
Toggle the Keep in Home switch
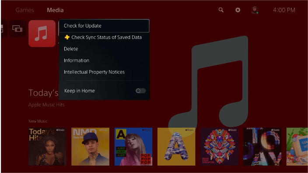140,91
